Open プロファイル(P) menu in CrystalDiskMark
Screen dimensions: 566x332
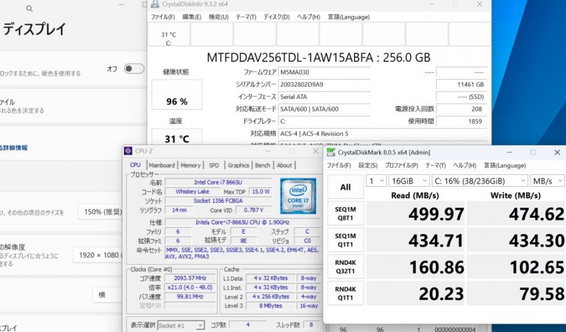(401, 165)
